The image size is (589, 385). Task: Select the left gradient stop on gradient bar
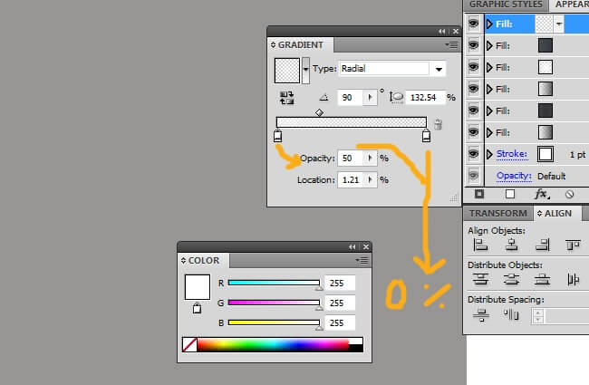click(277, 136)
